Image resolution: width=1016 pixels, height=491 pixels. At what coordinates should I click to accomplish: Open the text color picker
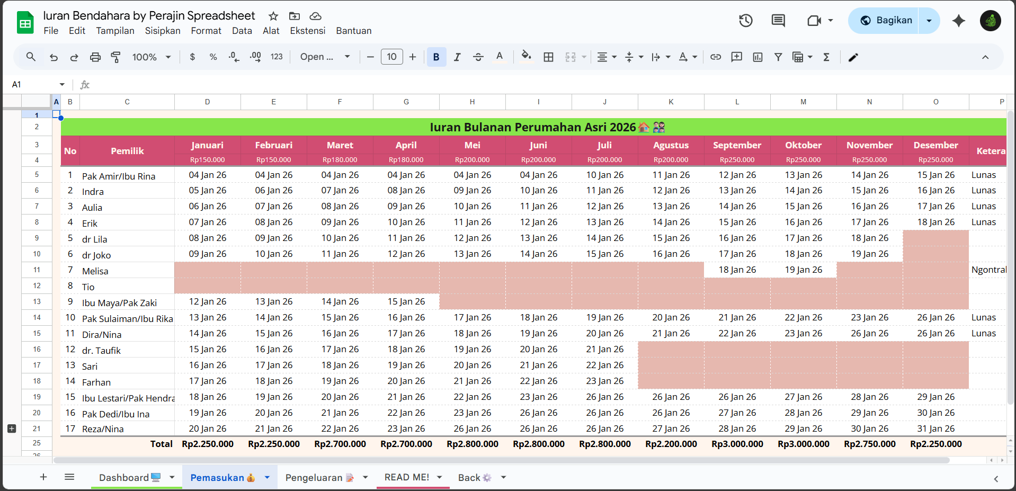coord(499,57)
